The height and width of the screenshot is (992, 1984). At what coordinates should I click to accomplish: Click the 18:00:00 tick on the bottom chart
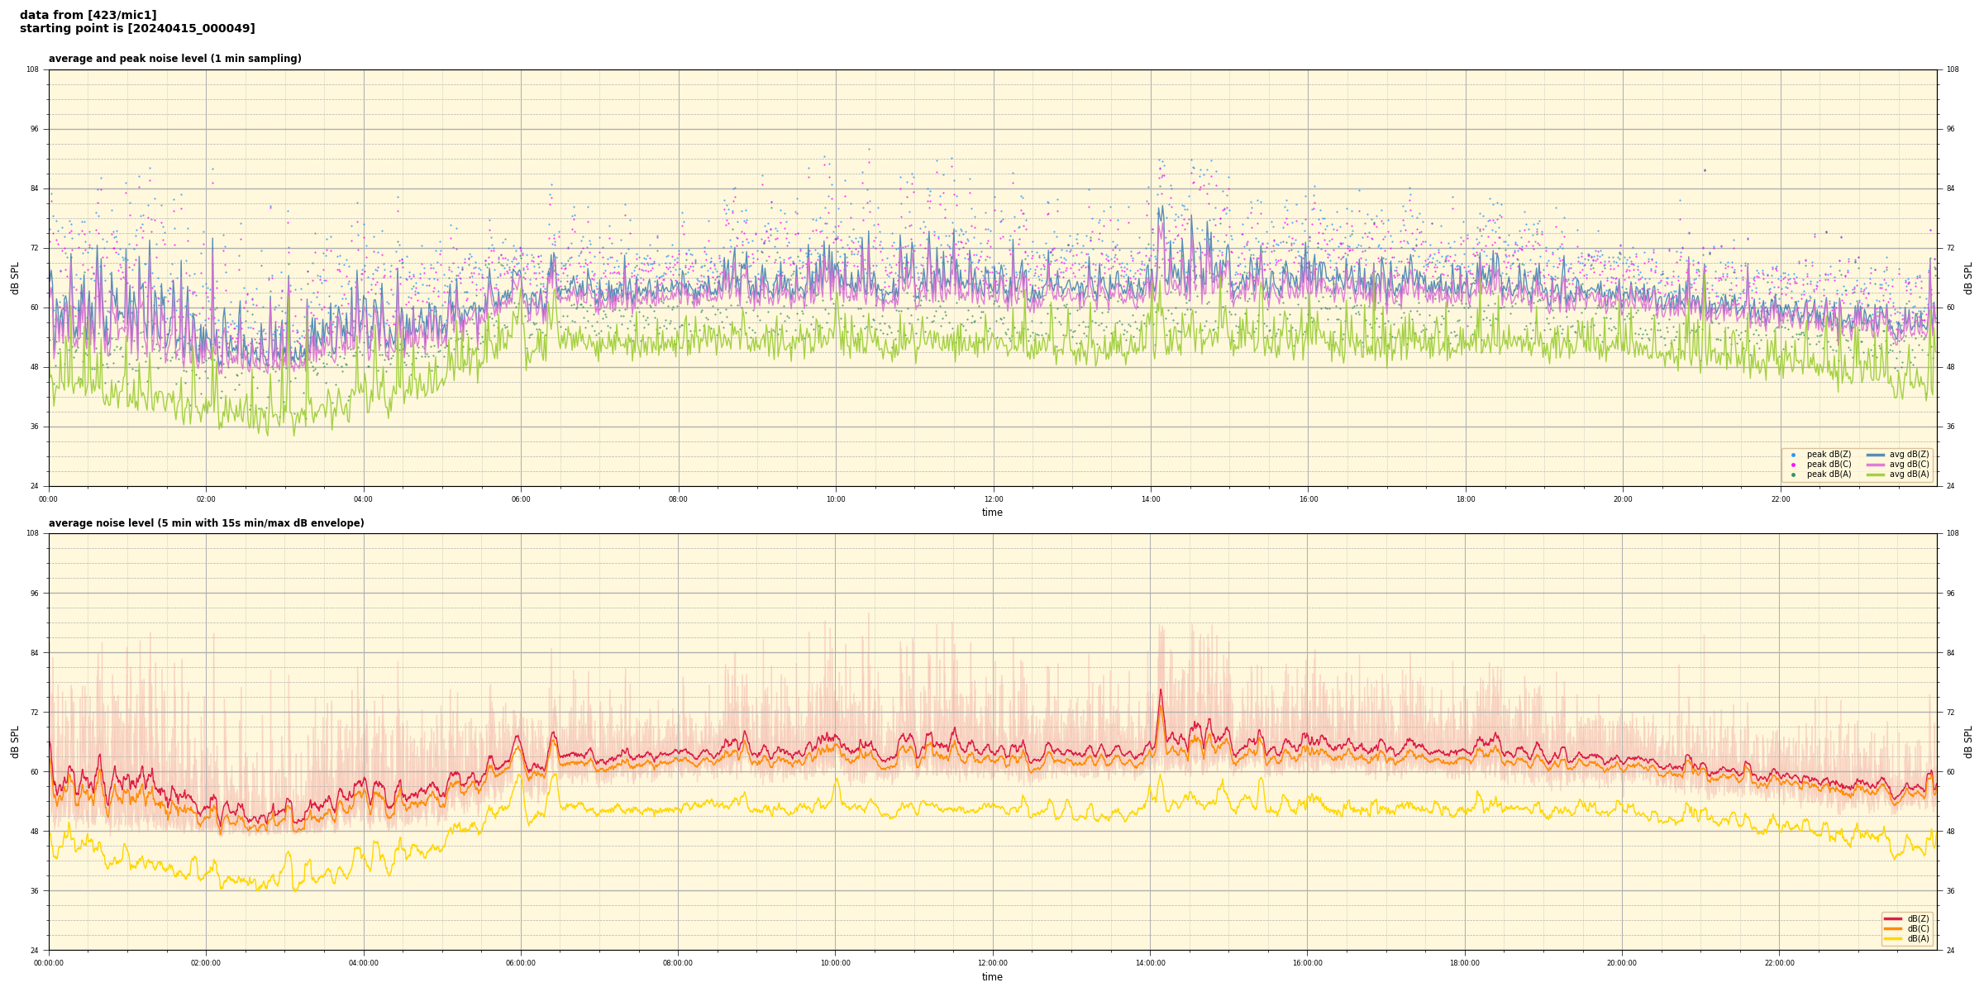tap(1465, 963)
